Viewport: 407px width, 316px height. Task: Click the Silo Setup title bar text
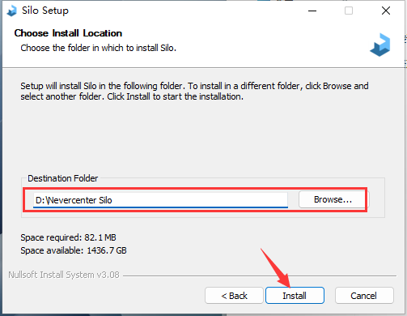coord(45,11)
